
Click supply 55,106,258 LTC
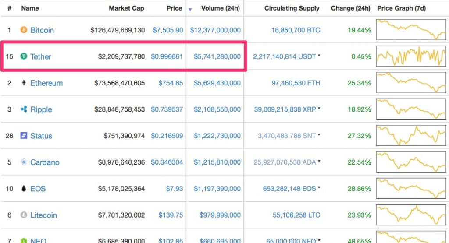[296, 215]
